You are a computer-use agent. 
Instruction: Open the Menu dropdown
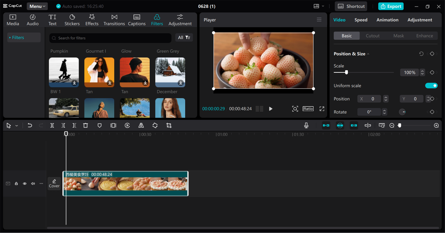(x=37, y=6)
